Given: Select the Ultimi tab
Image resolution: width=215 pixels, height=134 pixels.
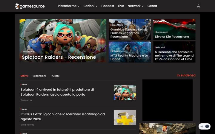Looking at the screenshot, I should (24, 76).
